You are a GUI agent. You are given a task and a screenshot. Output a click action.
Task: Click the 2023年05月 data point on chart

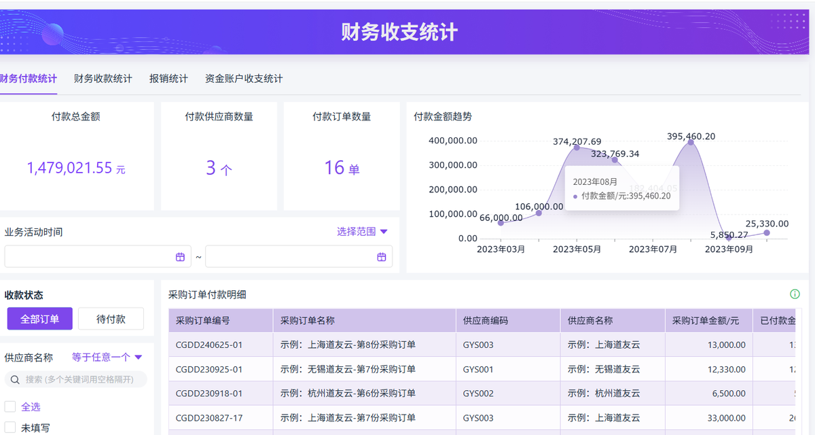coord(577,147)
